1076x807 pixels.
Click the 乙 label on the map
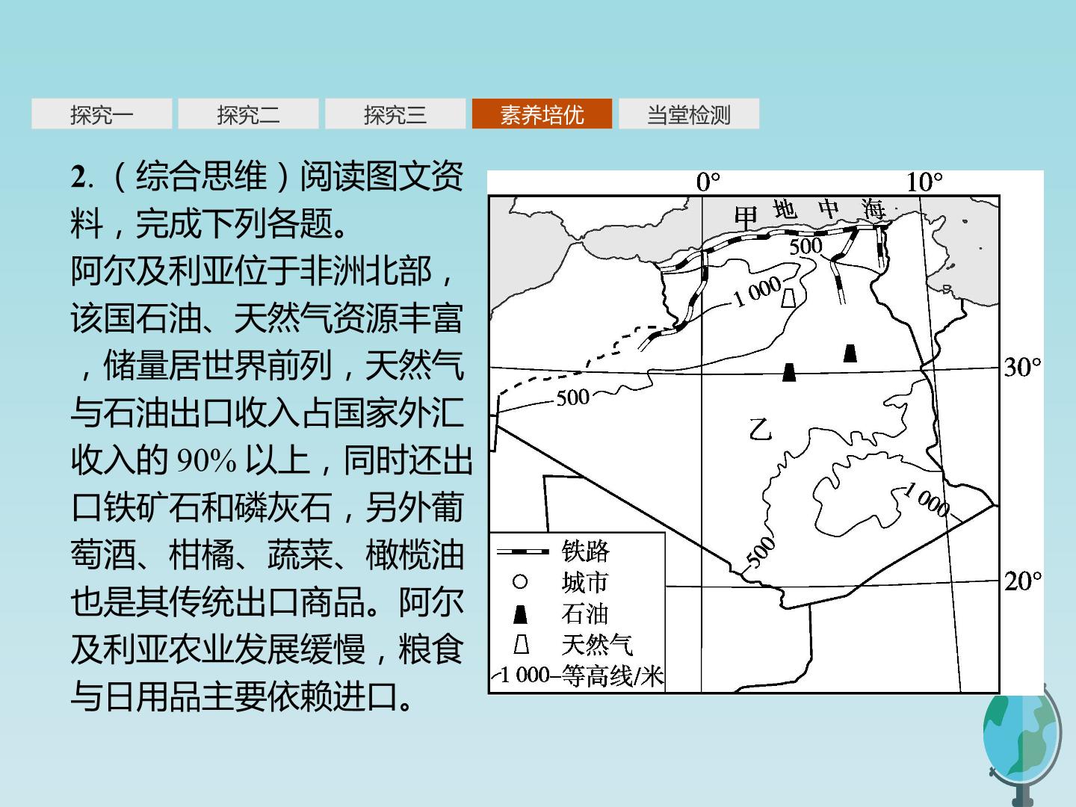(x=761, y=428)
